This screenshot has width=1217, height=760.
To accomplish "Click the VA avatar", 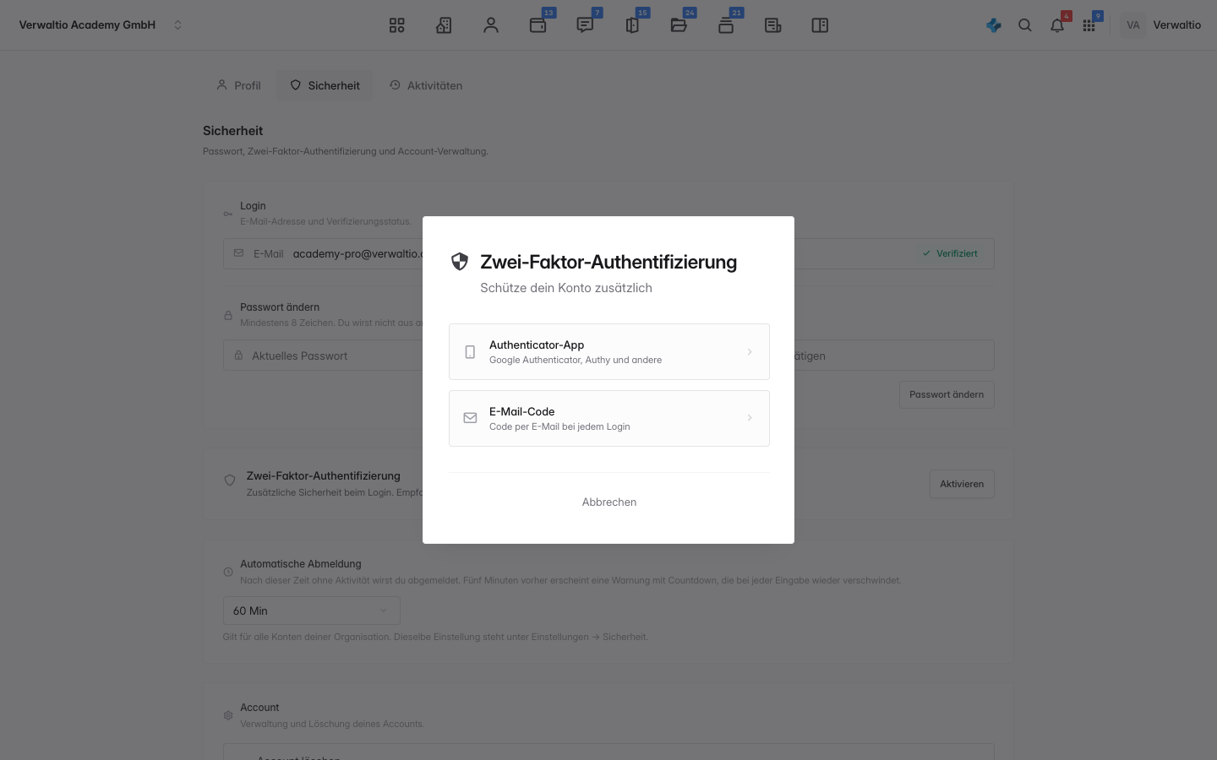I will (1133, 25).
